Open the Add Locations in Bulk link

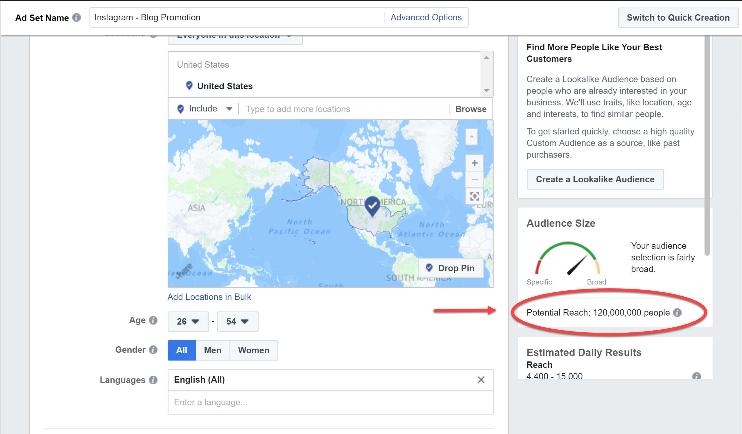[x=209, y=297]
